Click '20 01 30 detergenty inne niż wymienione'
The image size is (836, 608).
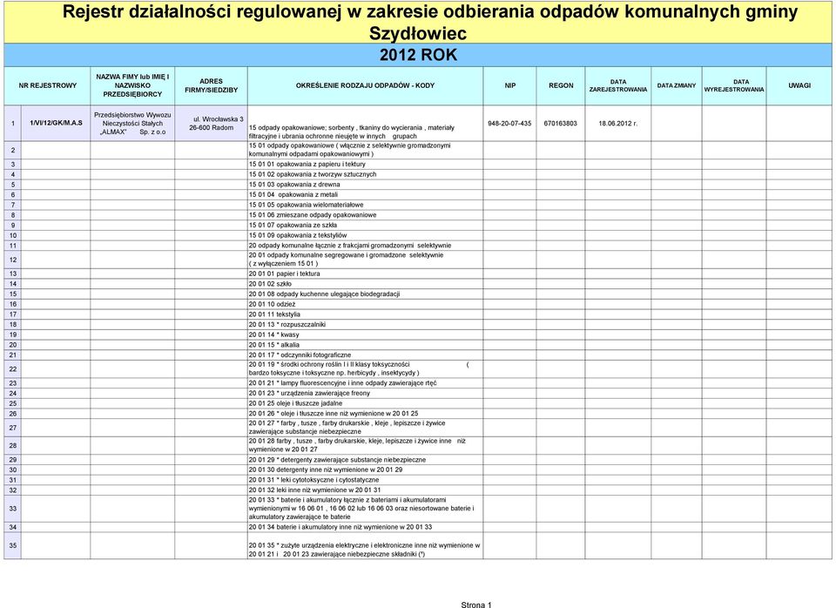[365, 470]
